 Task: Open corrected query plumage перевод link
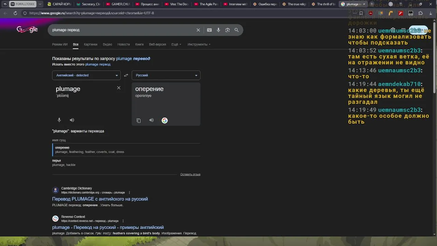pos(133,58)
